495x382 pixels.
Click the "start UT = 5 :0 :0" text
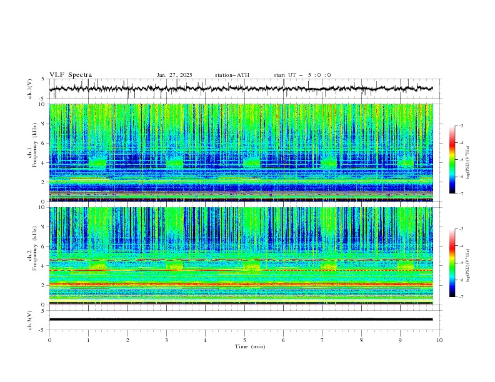(x=302, y=75)
